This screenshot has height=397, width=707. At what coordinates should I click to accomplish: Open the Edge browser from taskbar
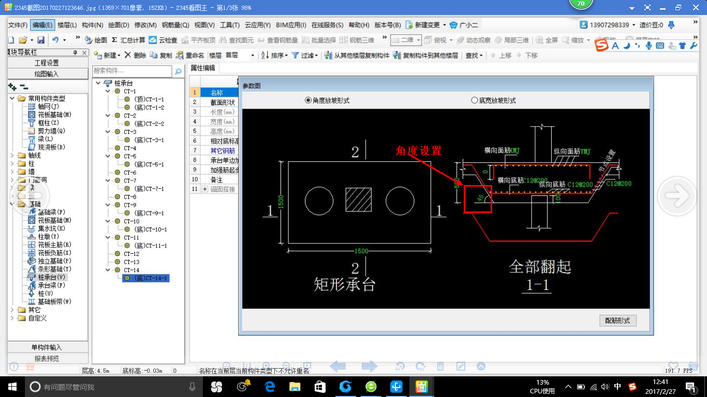click(x=269, y=387)
